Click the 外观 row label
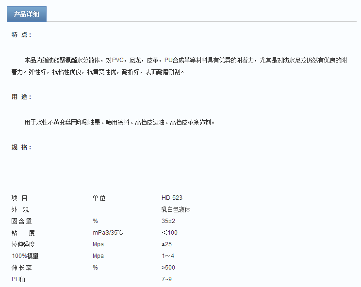Screen dimensions: 361x287 click(x=20, y=209)
